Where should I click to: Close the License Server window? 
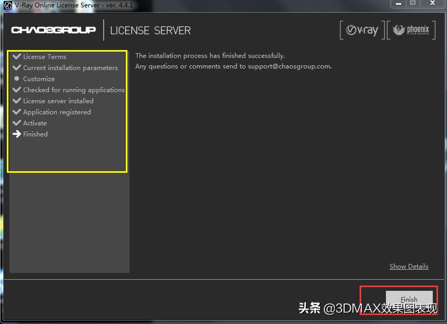tap(432, 3)
